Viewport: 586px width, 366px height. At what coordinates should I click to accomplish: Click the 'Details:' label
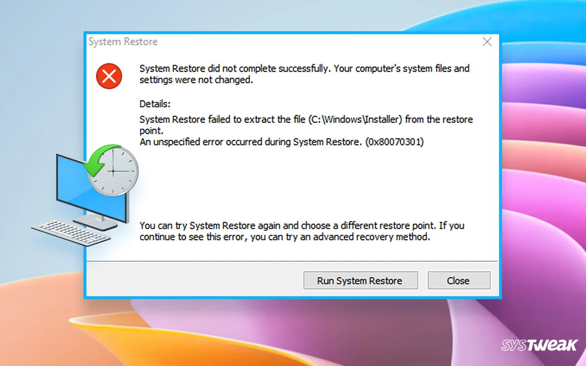click(155, 104)
